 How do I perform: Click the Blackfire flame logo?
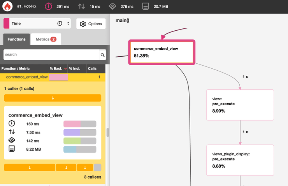click(x=7, y=7)
